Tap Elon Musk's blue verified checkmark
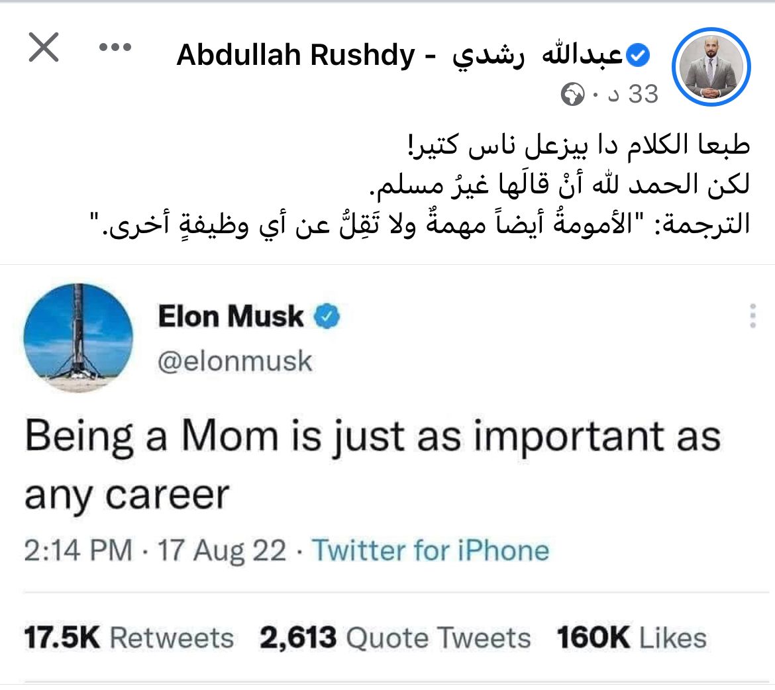This screenshot has width=775, height=690. pos(327,317)
